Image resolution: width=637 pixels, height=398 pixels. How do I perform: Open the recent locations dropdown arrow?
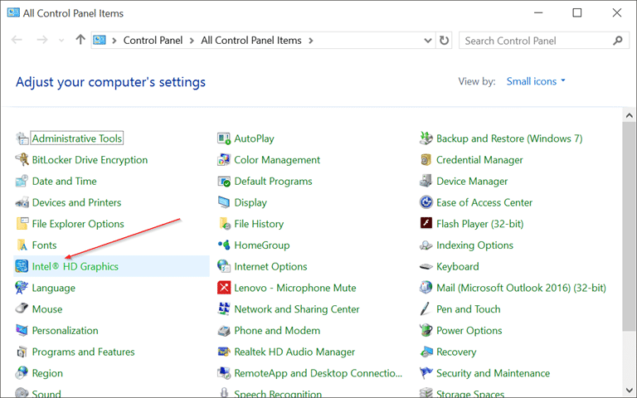61,40
